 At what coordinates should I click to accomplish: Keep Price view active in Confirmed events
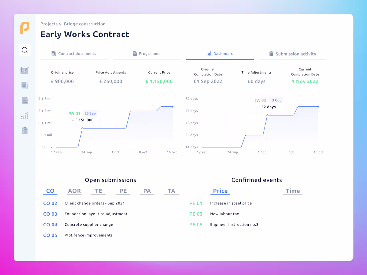pos(220,191)
